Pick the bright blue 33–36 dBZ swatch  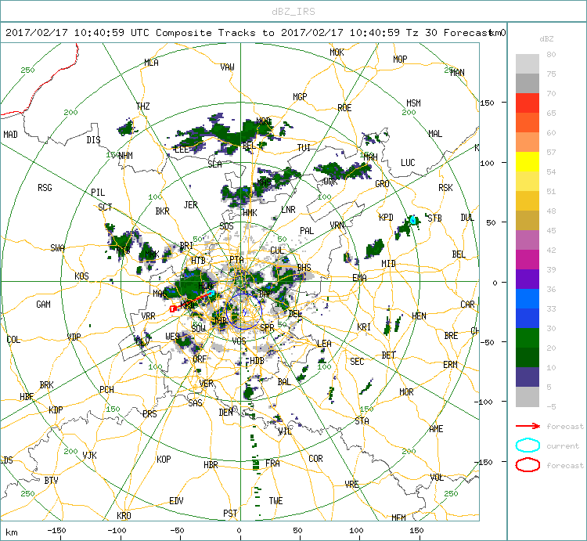pyautogui.click(x=527, y=298)
